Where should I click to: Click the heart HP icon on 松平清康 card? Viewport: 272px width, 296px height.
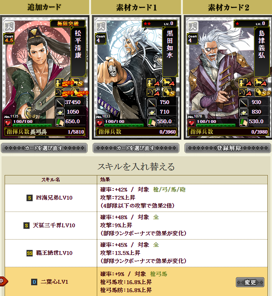8,123
